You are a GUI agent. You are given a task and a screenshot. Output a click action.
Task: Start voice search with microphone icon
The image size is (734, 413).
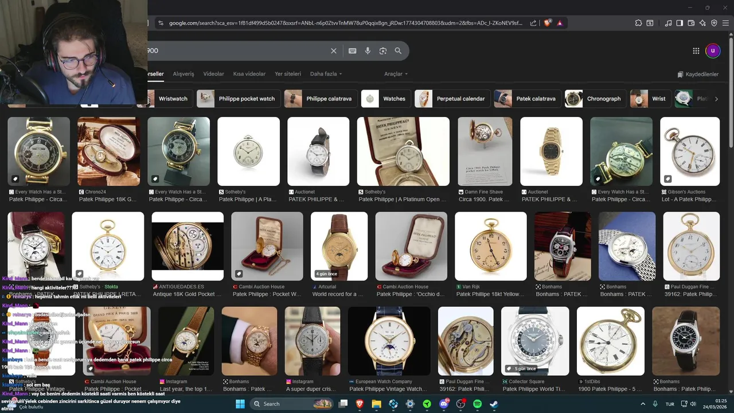[x=368, y=50]
